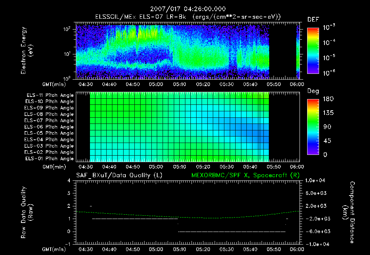Click the Deg pitch angle color bar

313,127
